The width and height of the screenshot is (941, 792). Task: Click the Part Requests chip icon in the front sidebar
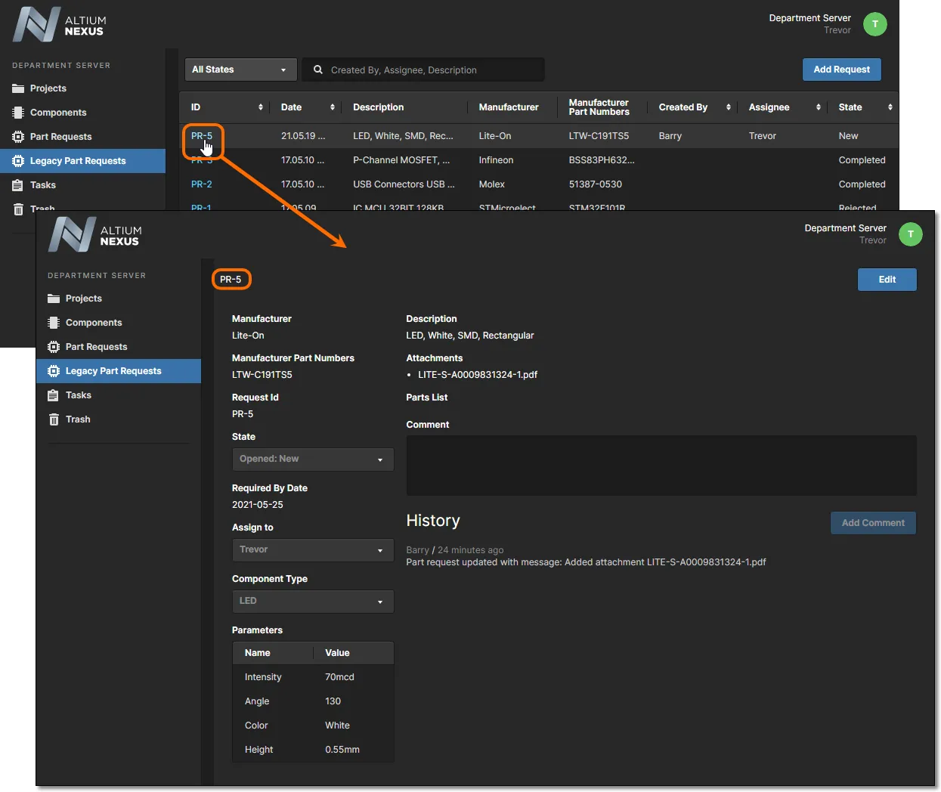click(54, 347)
